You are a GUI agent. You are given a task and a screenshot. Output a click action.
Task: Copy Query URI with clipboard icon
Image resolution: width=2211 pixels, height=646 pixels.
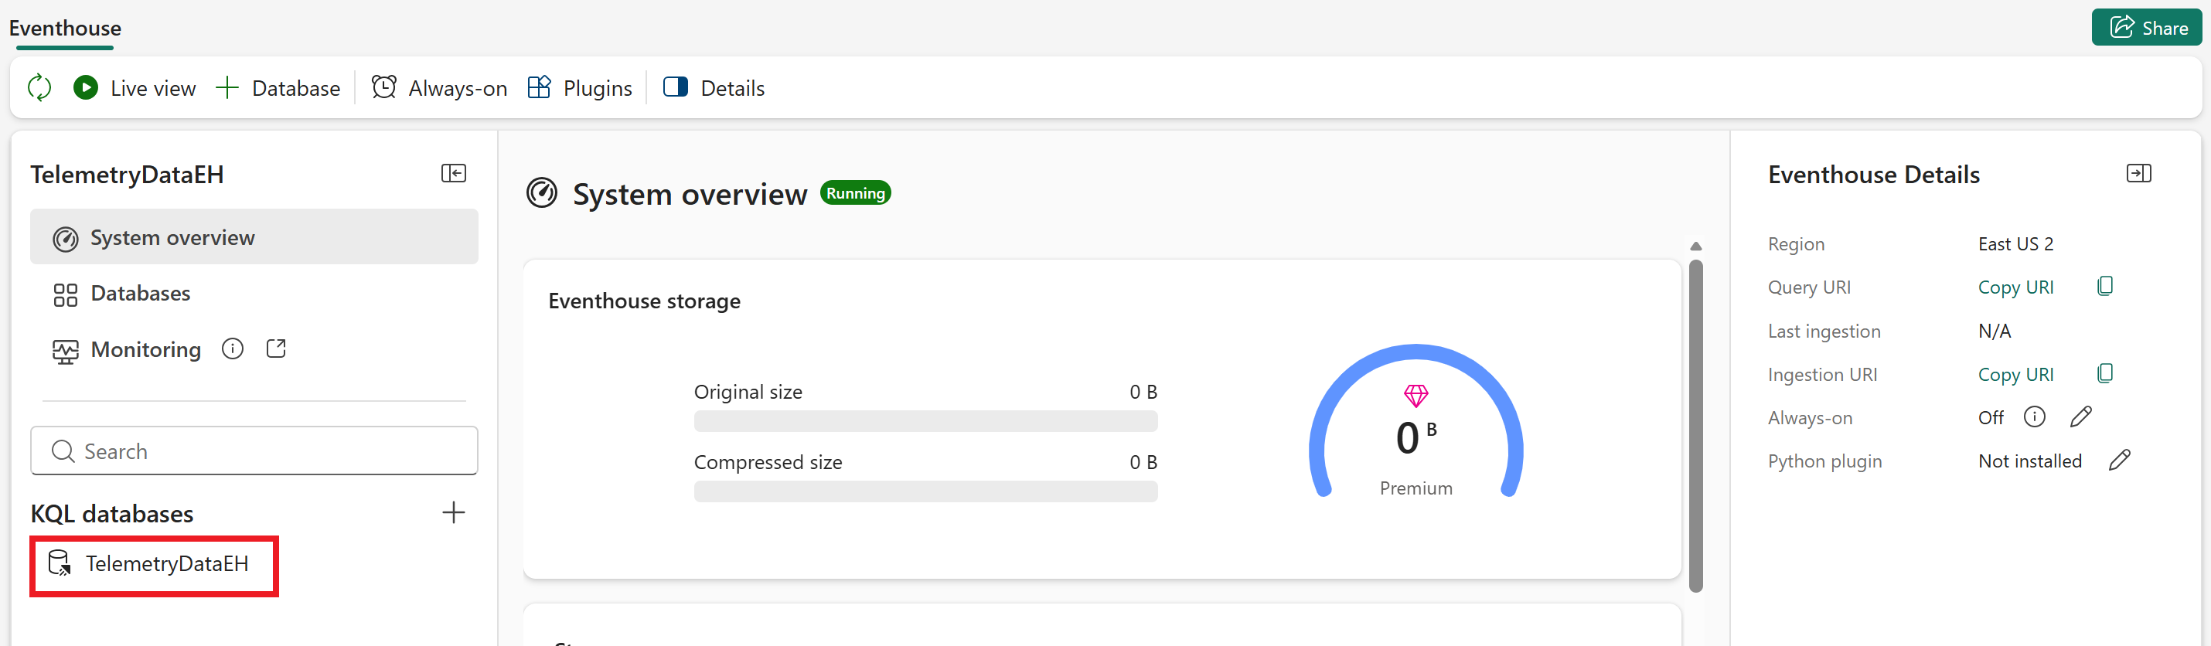2104,286
